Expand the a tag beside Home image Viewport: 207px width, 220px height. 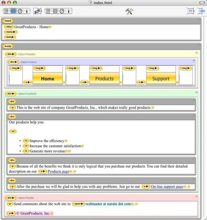pos(27,82)
